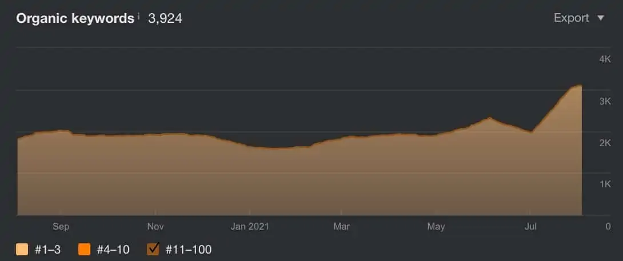Click the 3,924 keyword total
The image size is (623, 261).
(165, 18)
